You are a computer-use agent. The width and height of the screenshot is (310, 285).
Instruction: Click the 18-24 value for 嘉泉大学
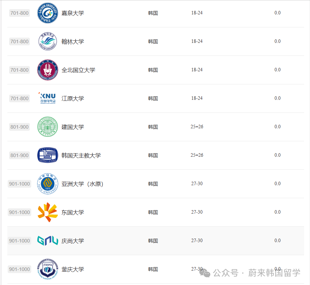197,13
